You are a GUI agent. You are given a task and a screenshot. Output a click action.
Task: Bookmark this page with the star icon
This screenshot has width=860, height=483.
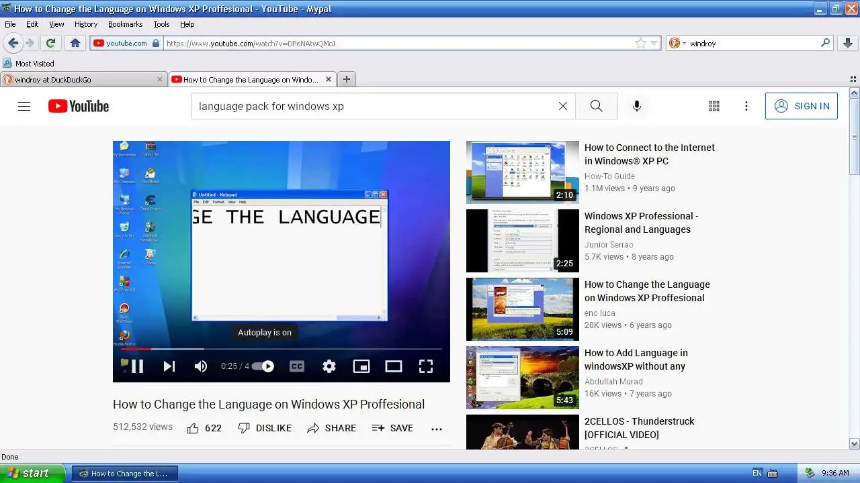pyautogui.click(x=641, y=43)
